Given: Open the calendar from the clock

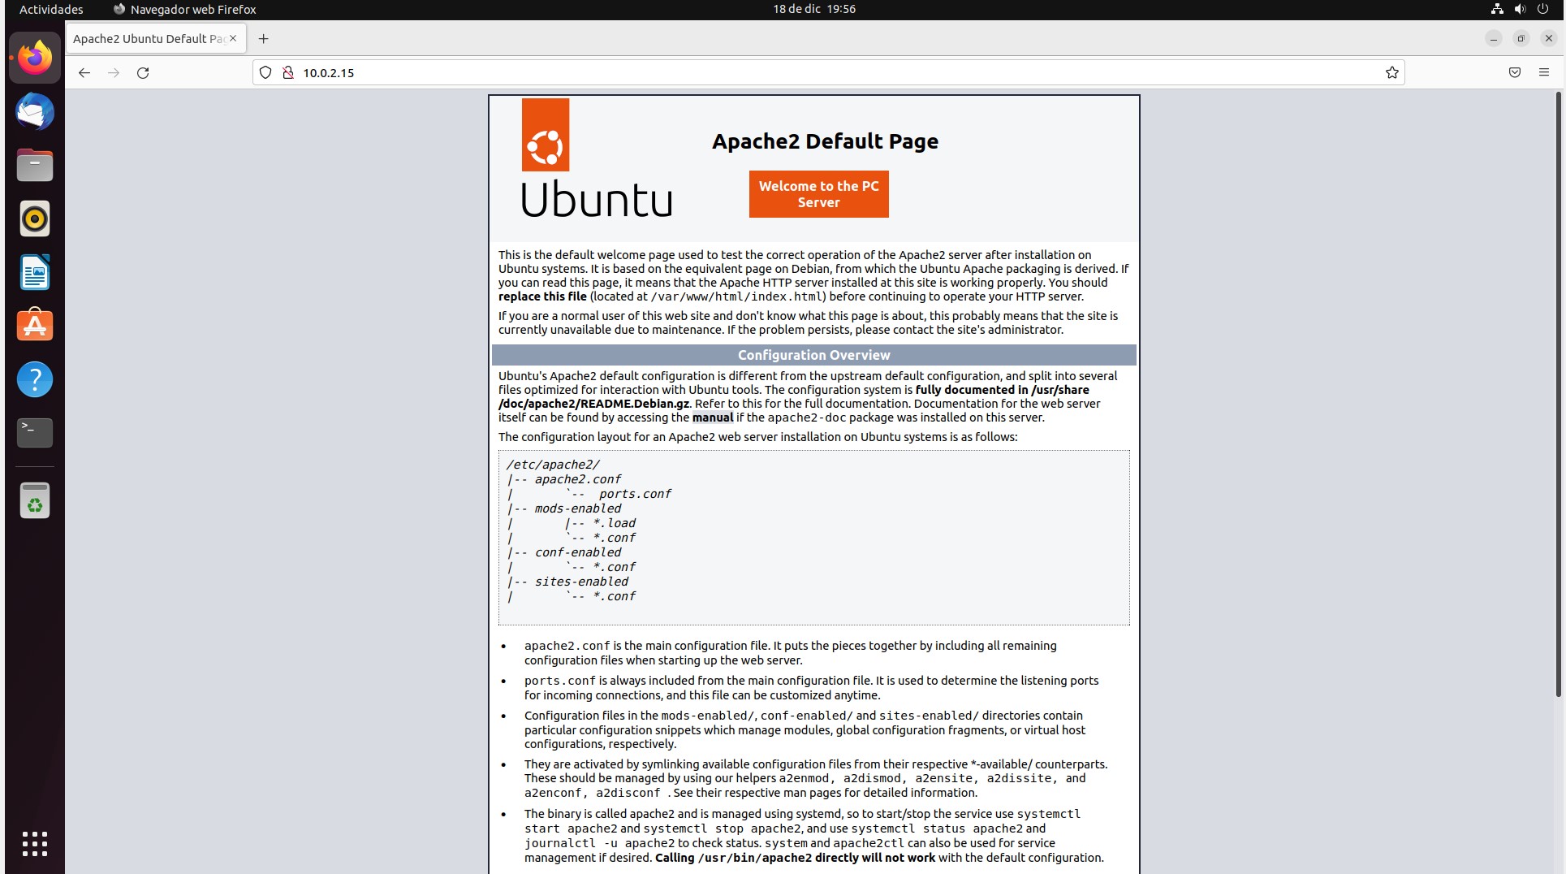Looking at the screenshot, I should click(x=813, y=9).
